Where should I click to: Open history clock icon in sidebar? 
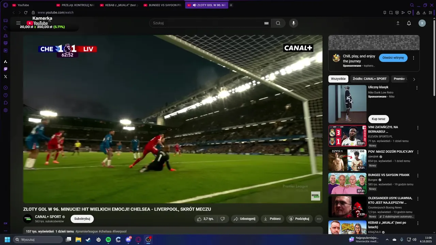[x=5, y=95]
